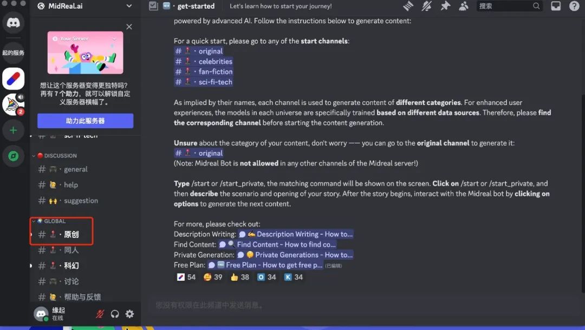Show member list icon
This screenshot has height=330, width=585.
click(x=463, y=6)
